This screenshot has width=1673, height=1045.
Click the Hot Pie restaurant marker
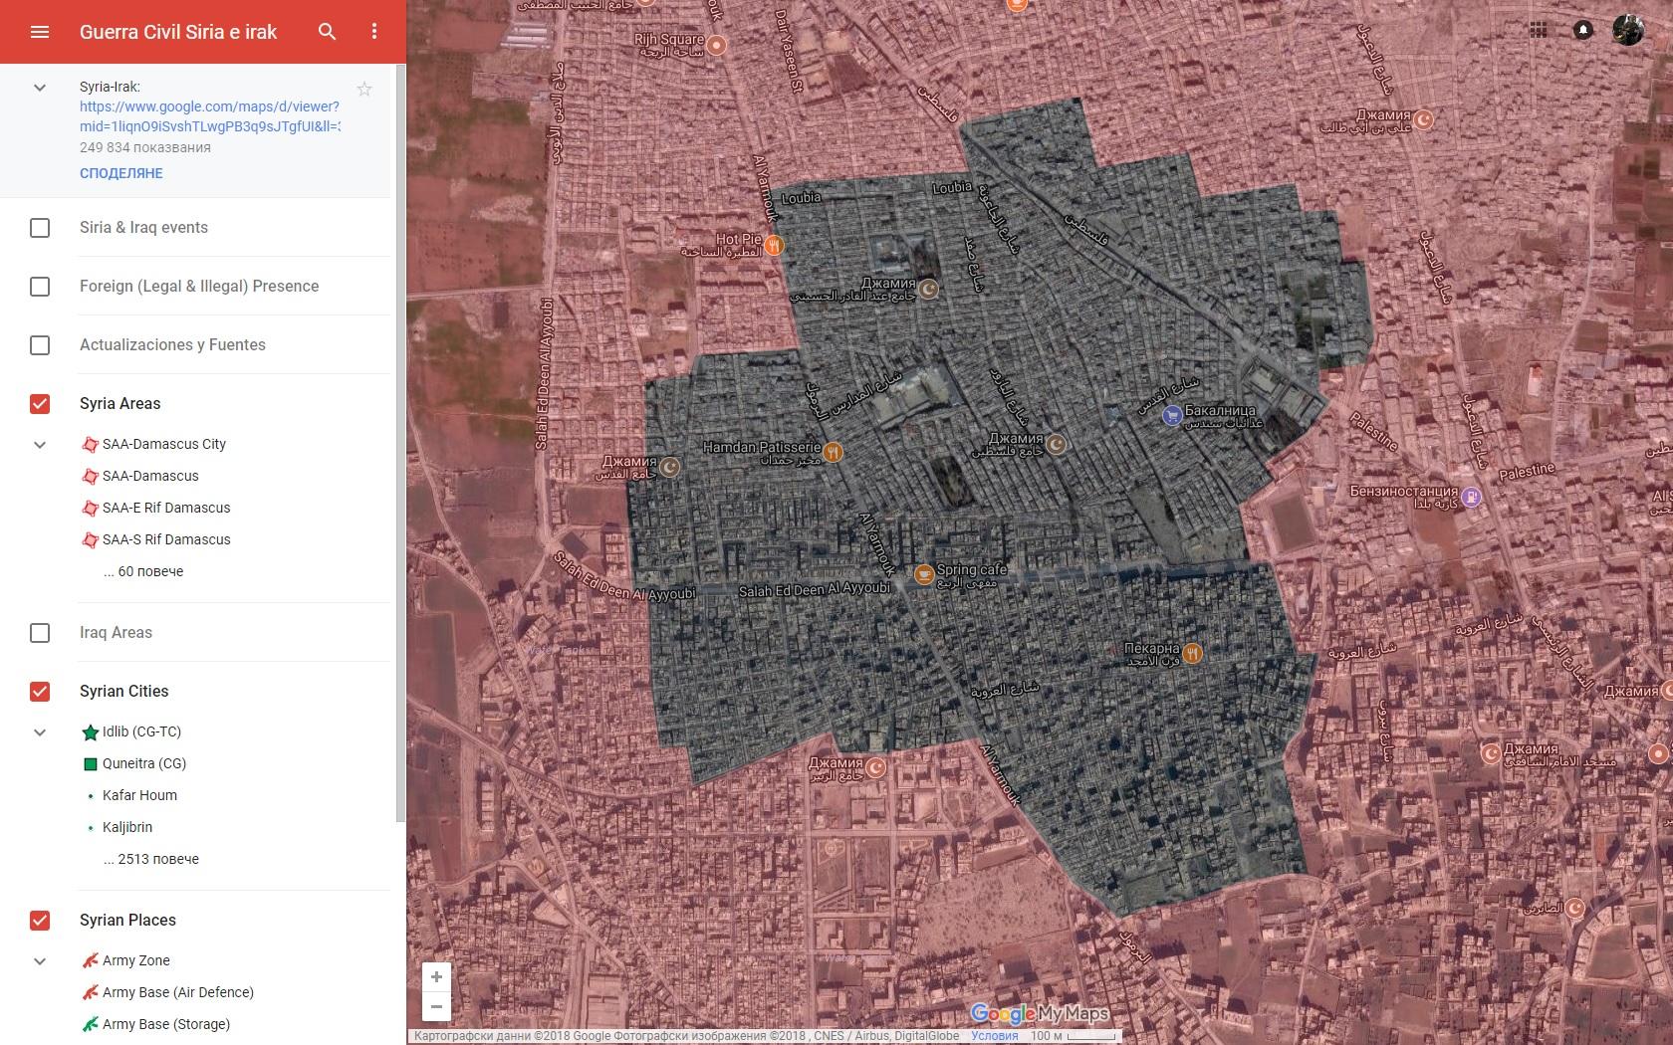(774, 244)
